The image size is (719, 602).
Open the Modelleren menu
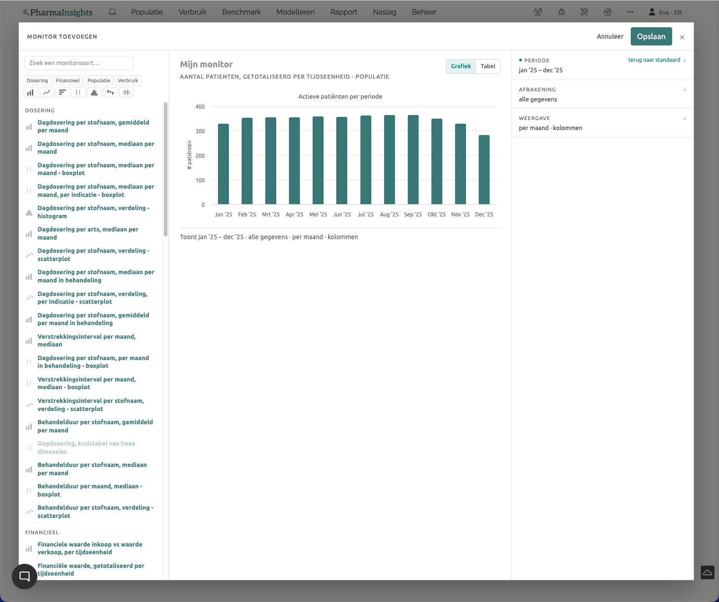295,12
